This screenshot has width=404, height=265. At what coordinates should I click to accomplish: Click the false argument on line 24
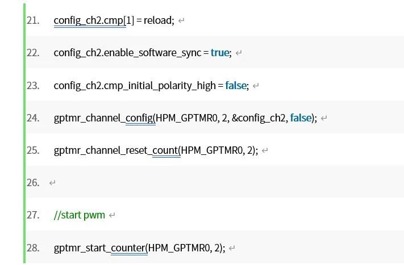coord(301,118)
